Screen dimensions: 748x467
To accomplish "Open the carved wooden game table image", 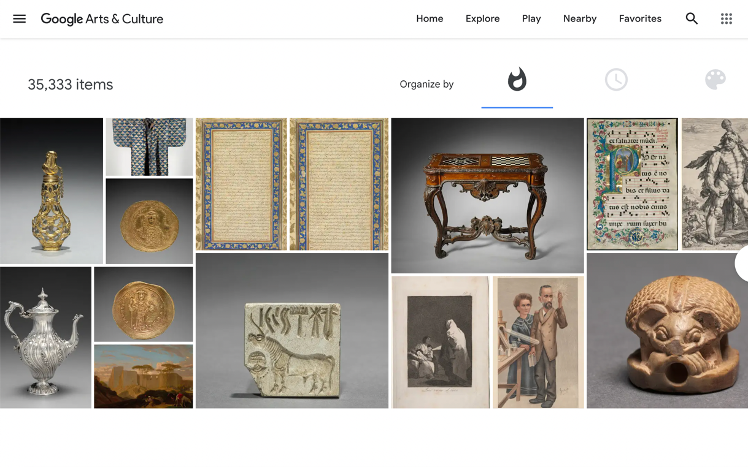I will 488,196.
